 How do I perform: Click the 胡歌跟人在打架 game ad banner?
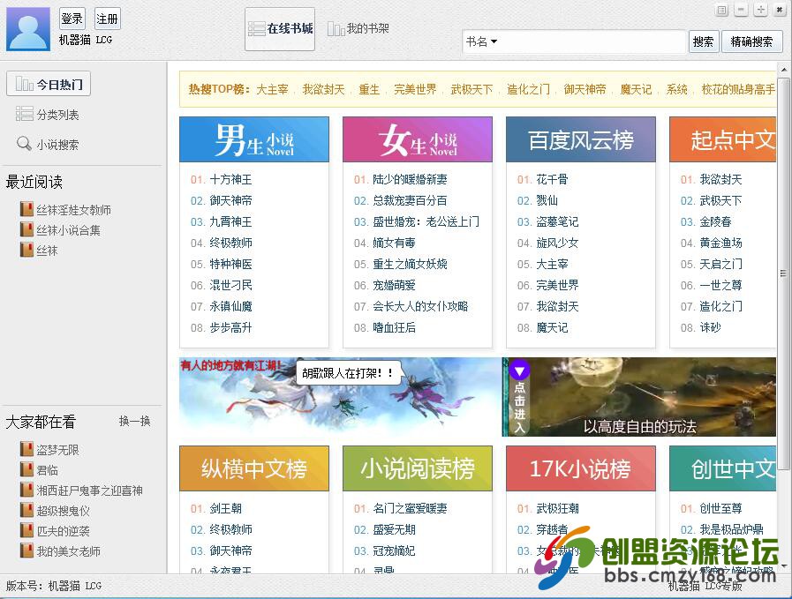[x=341, y=397]
